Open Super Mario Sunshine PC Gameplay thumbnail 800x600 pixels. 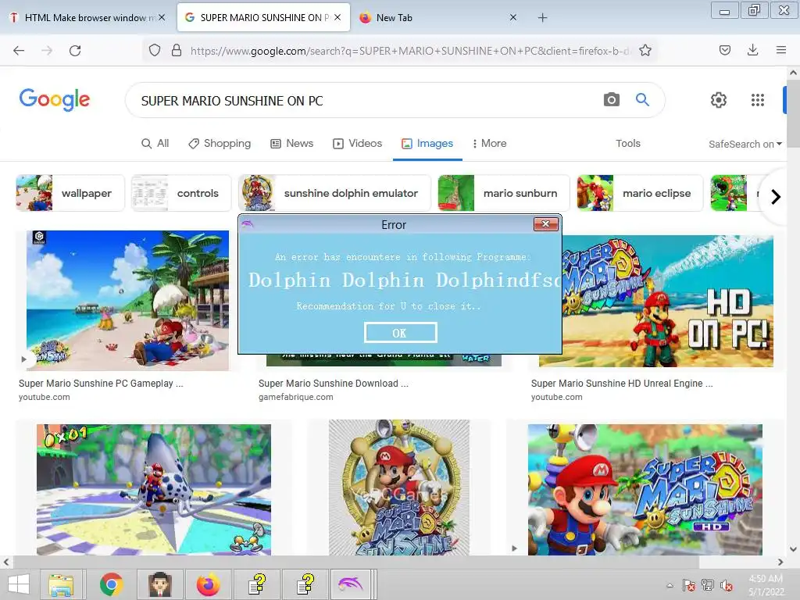(x=127, y=301)
